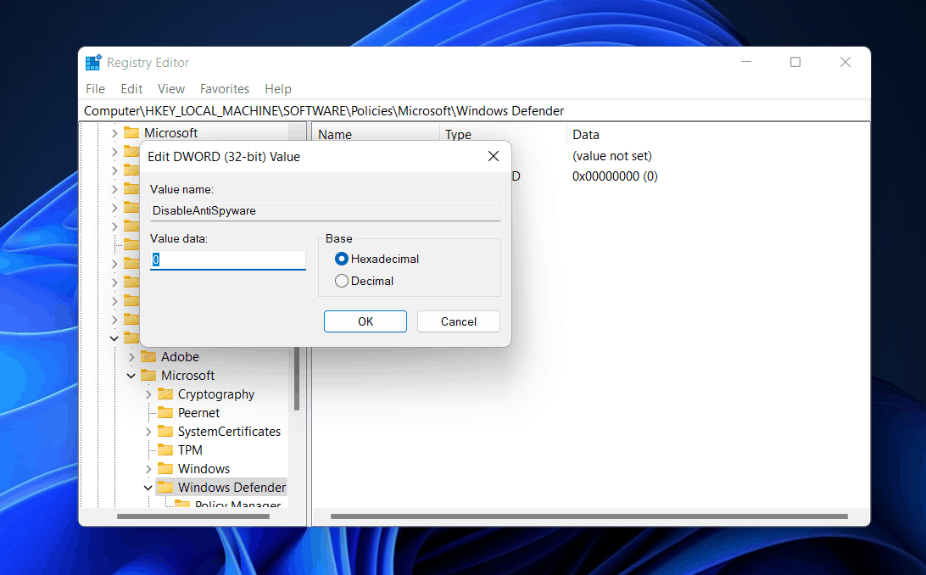Select the Hexadecimal base option
Viewport: 926px width, 575px height.
(342, 259)
